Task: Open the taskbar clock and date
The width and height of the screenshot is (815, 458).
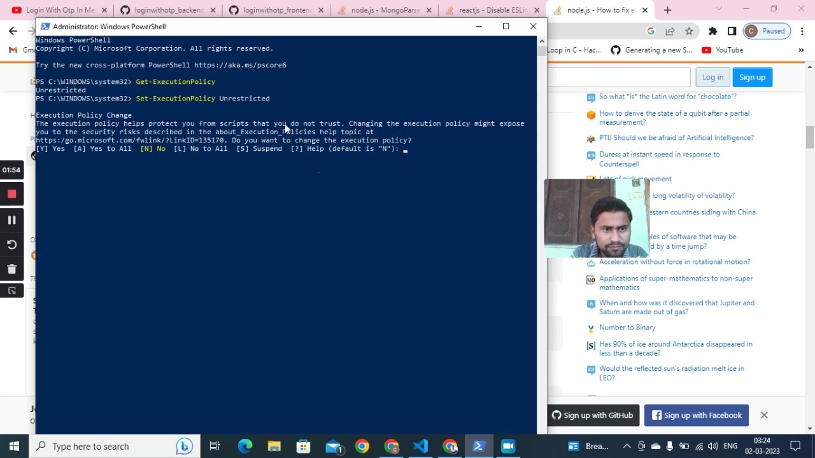Action: point(762,446)
